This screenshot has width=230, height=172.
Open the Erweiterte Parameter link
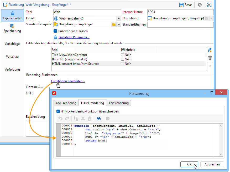pyautogui.click(x=74, y=37)
